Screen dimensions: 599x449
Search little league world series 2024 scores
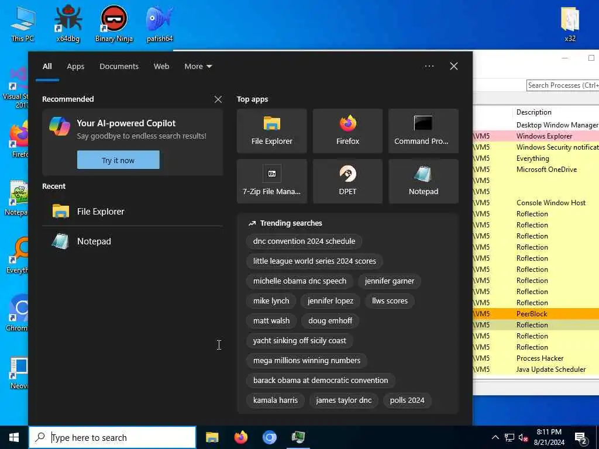[x=314, y=261]
